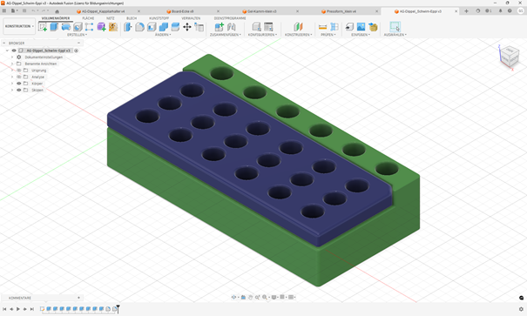Image resolution: width=527 pixels, height=316 pixels.
Task: Open timeline settings gear
Action: point(521,309)
